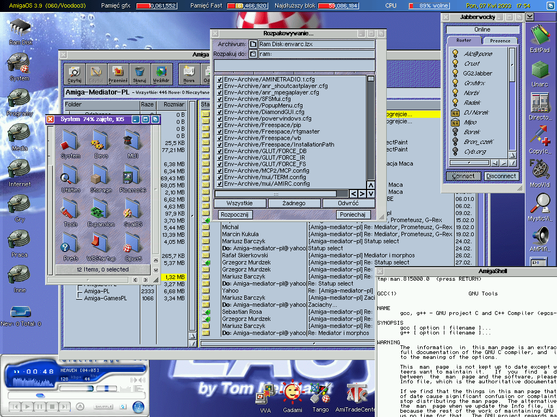Click horizontal scrollbar of archive list
This screenshot has width=557, height=417.
[x=281, y=194]
